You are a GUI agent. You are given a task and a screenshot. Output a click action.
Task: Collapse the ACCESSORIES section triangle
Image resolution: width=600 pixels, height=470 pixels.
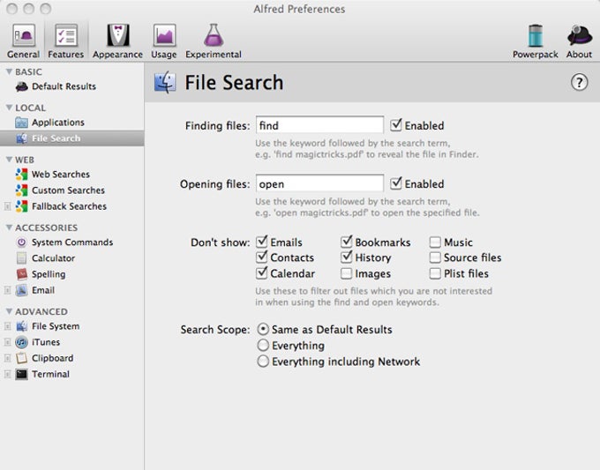(x=9, y=228)
